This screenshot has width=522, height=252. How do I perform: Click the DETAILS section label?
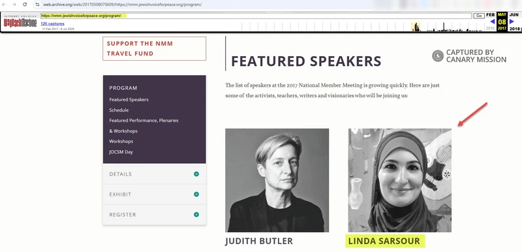coord(121,174)
